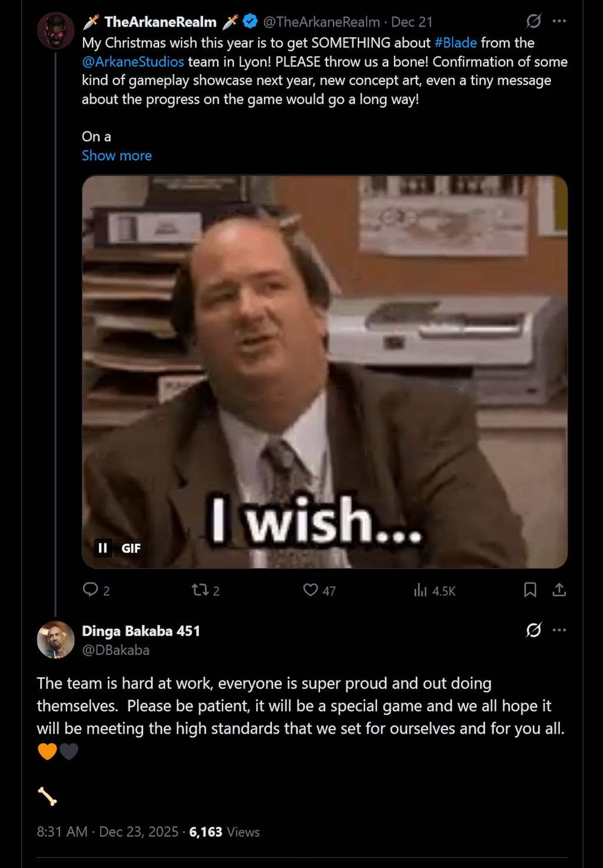Share TheArkaneRealm's post
Image resolution: width=603 pixels, height=868 pixels.
559,589
